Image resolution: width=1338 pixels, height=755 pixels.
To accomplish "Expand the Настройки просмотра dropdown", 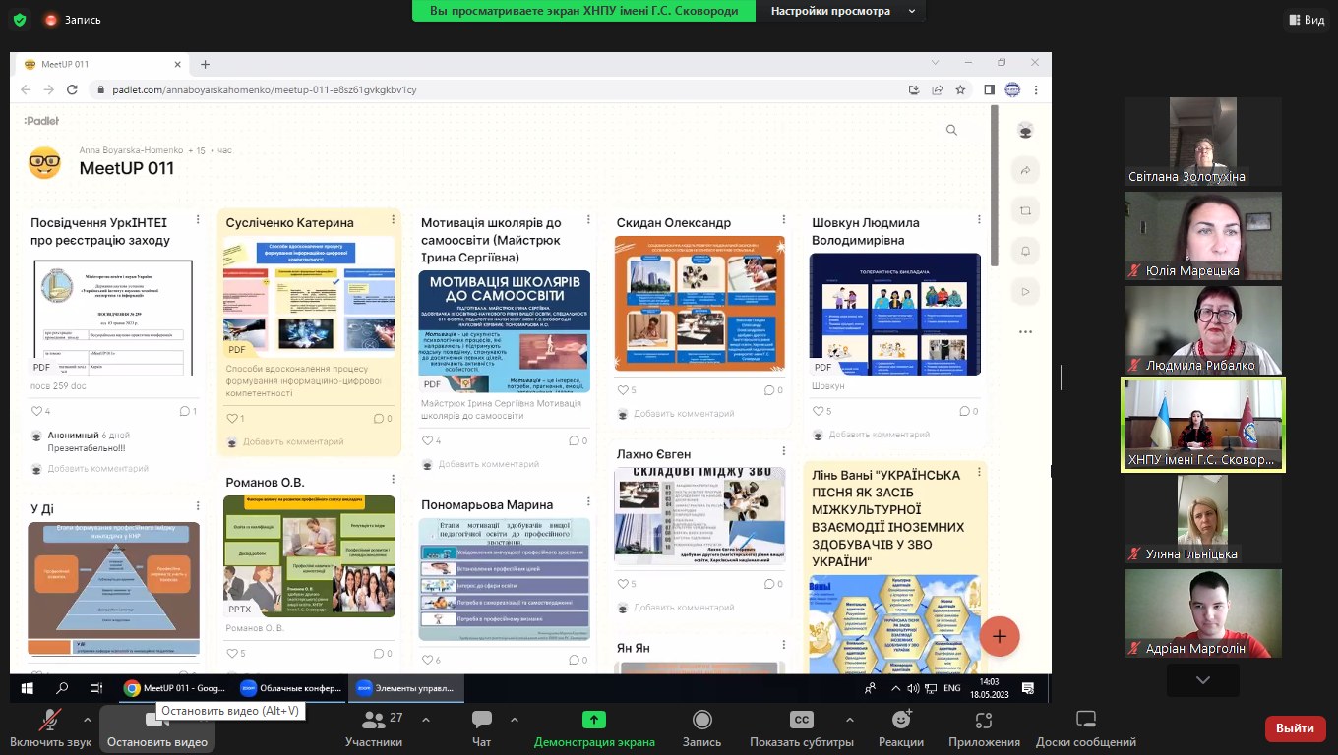I will pyautogui.click(x=843, y=11).
